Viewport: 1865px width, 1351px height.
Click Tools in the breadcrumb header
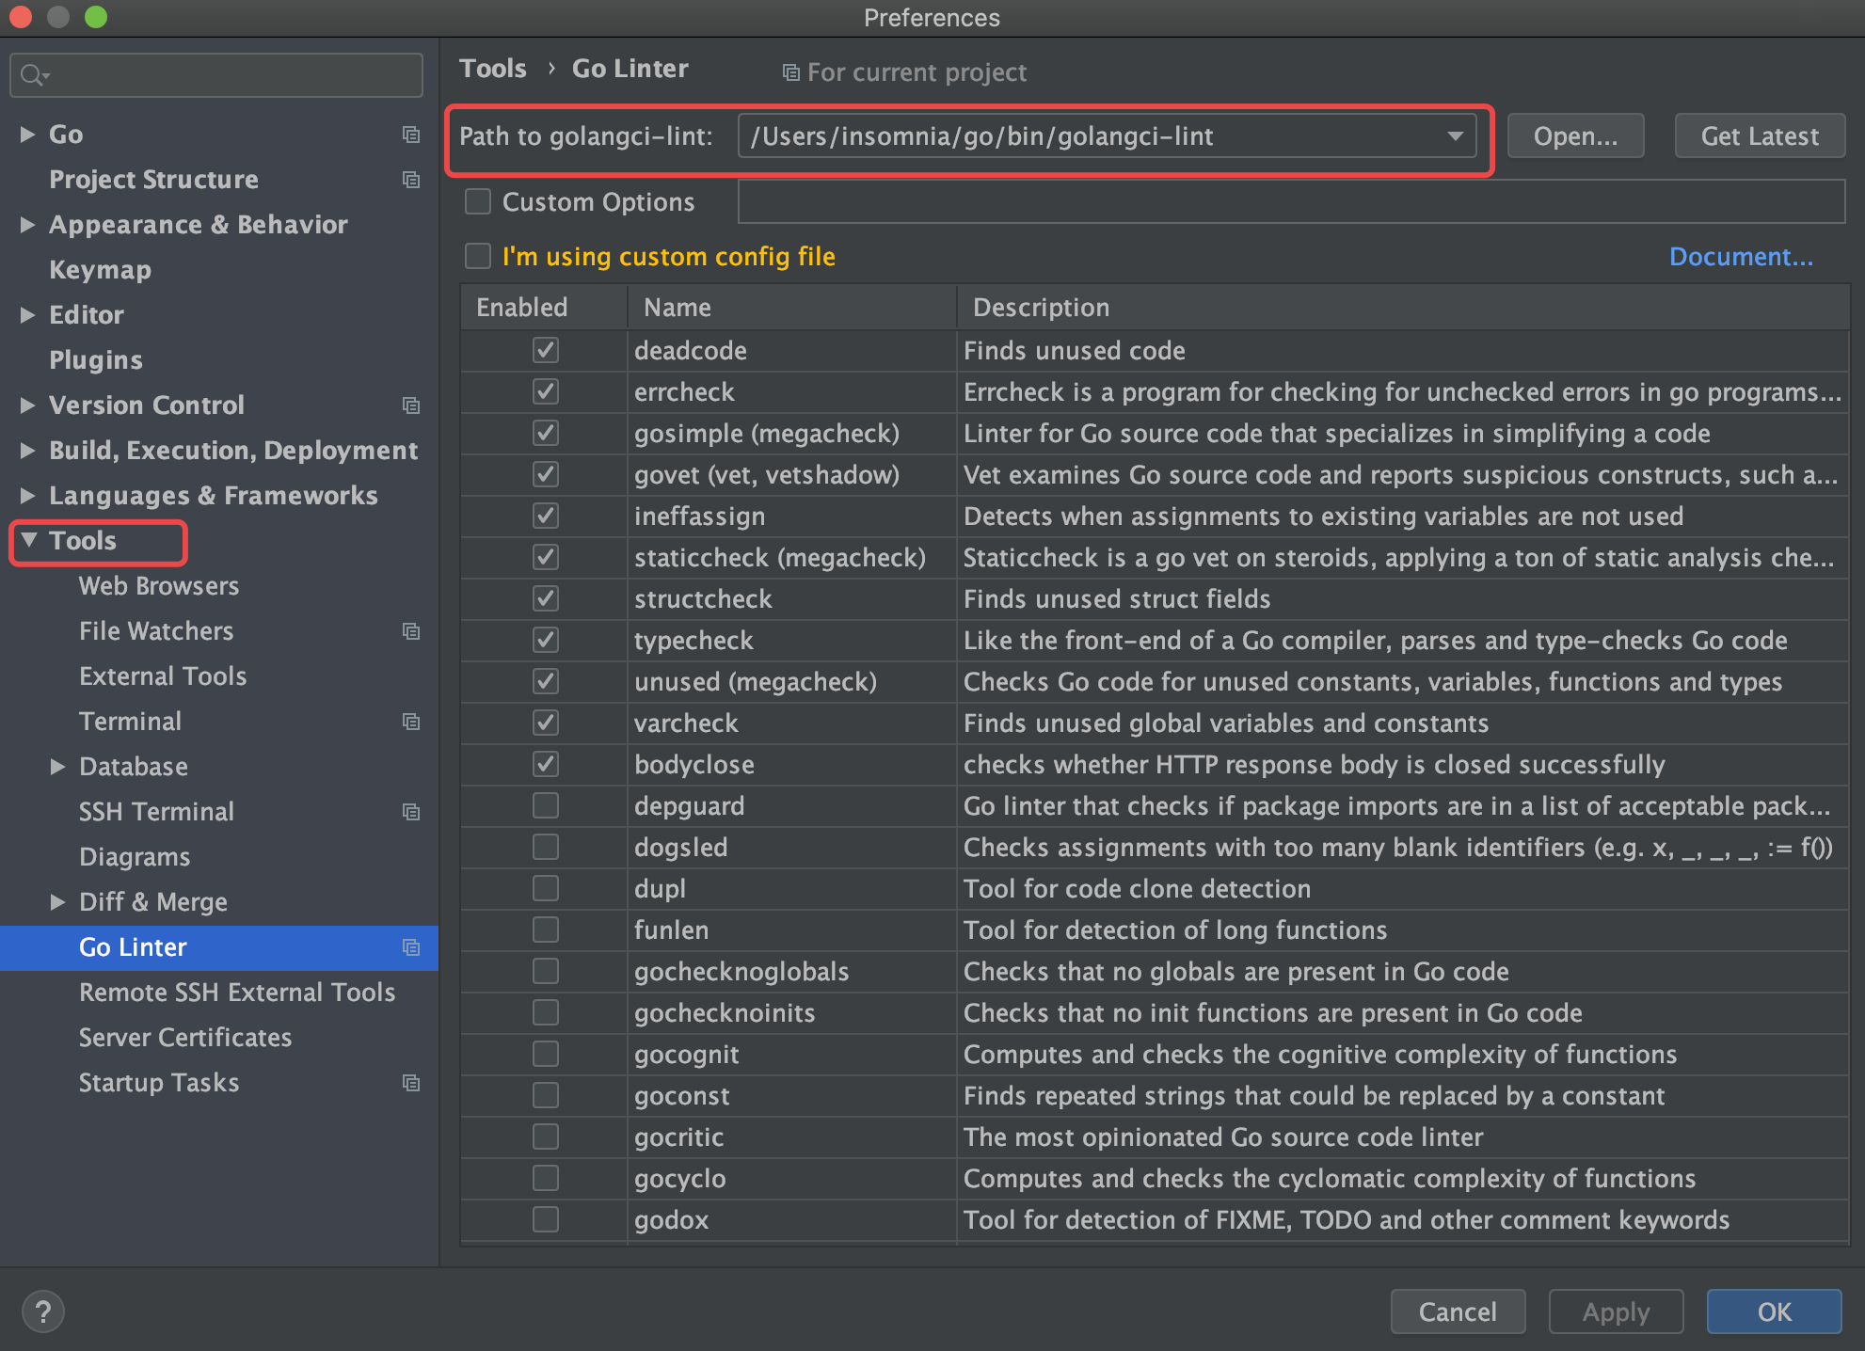click(x=493, y=68)
